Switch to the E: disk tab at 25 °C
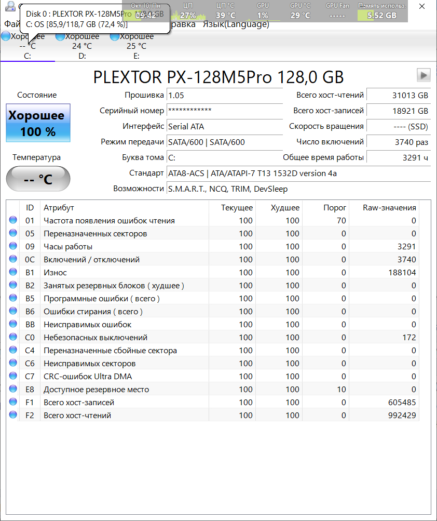The width and height of the screenshot is (437, 521). [136, 47]
